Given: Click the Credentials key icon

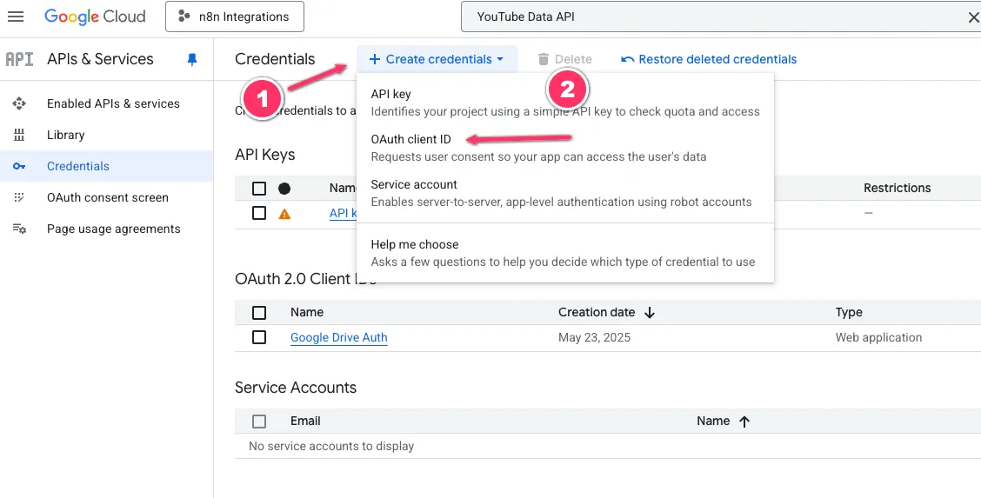Looking at the screenshot, I should 19,166.
